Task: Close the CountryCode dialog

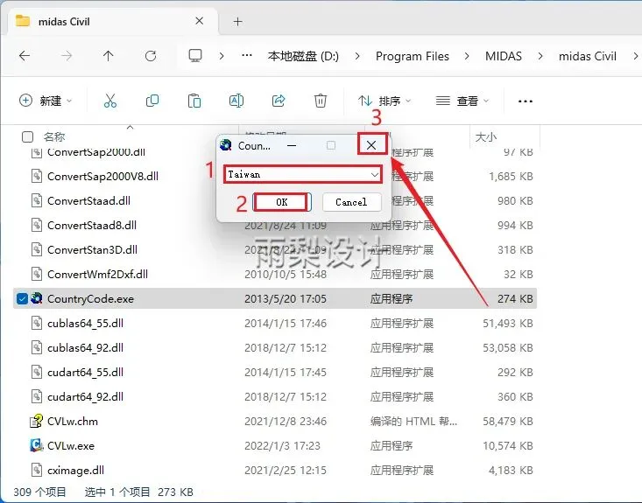Action: click(x=371, y=145)
